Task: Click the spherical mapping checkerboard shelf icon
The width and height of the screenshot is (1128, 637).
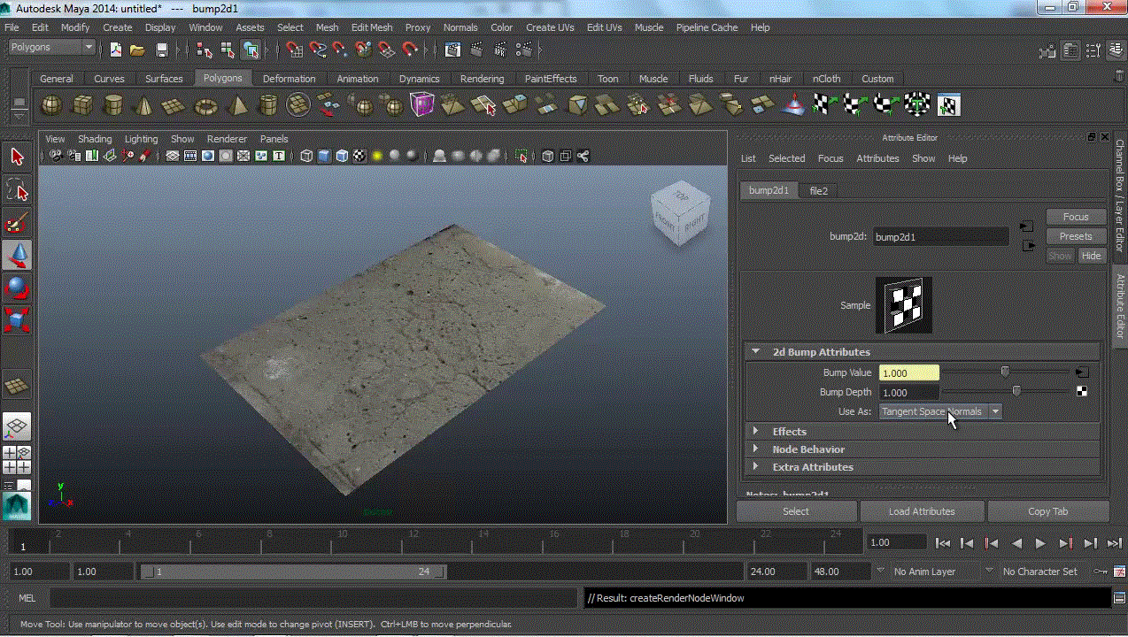Action: tap(885, 105)
